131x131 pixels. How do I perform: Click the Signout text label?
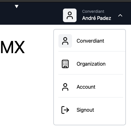85,110
